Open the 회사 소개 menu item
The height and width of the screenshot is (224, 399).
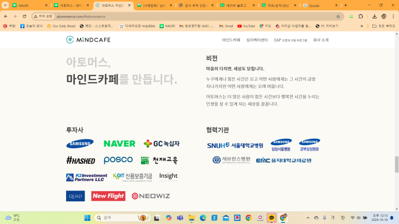tap(321, 40)
